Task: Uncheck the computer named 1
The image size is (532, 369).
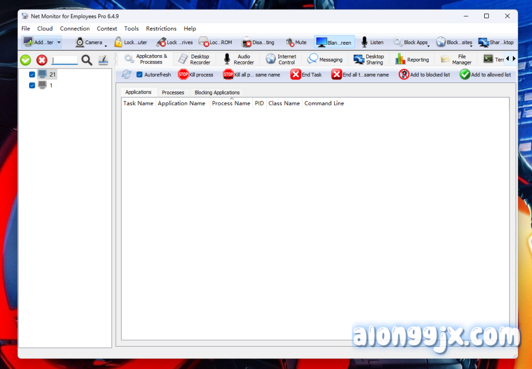Action: click(32, 86)
